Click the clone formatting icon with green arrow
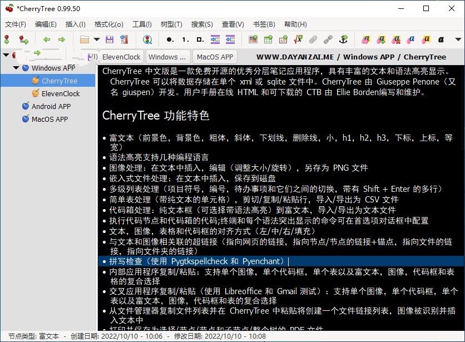The width and height of the screenshot is (465, 342). 381,39
